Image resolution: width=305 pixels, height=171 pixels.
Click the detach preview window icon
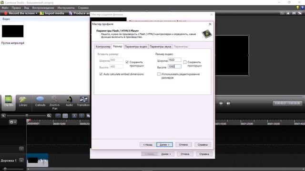[300, 13]
